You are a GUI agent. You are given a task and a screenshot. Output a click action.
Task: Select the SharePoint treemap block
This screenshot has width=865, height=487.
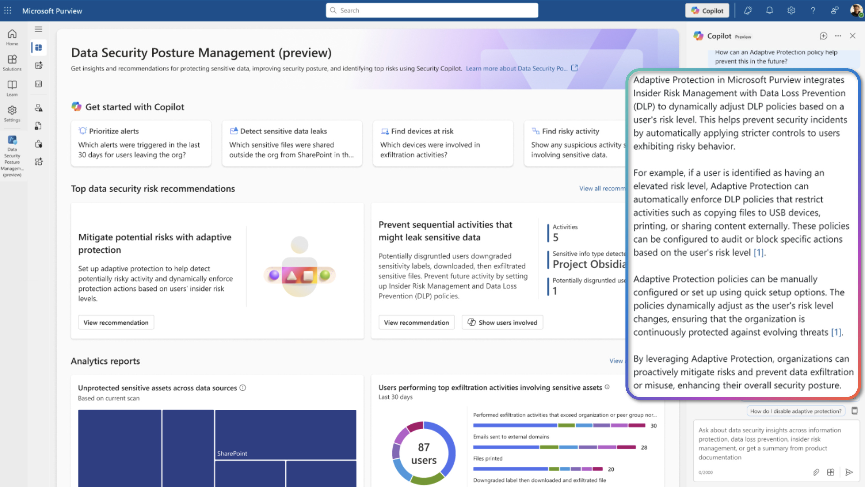[286, 435]
